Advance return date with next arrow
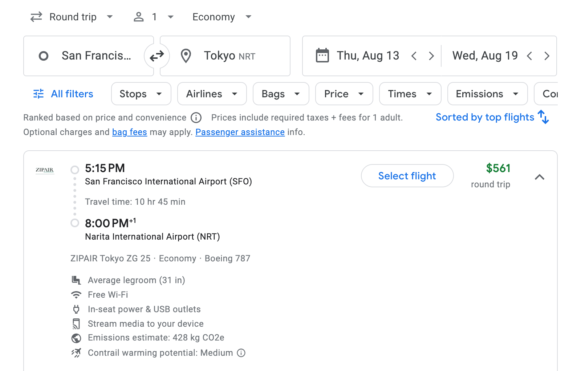581x371 pixels. click(547, 56)
